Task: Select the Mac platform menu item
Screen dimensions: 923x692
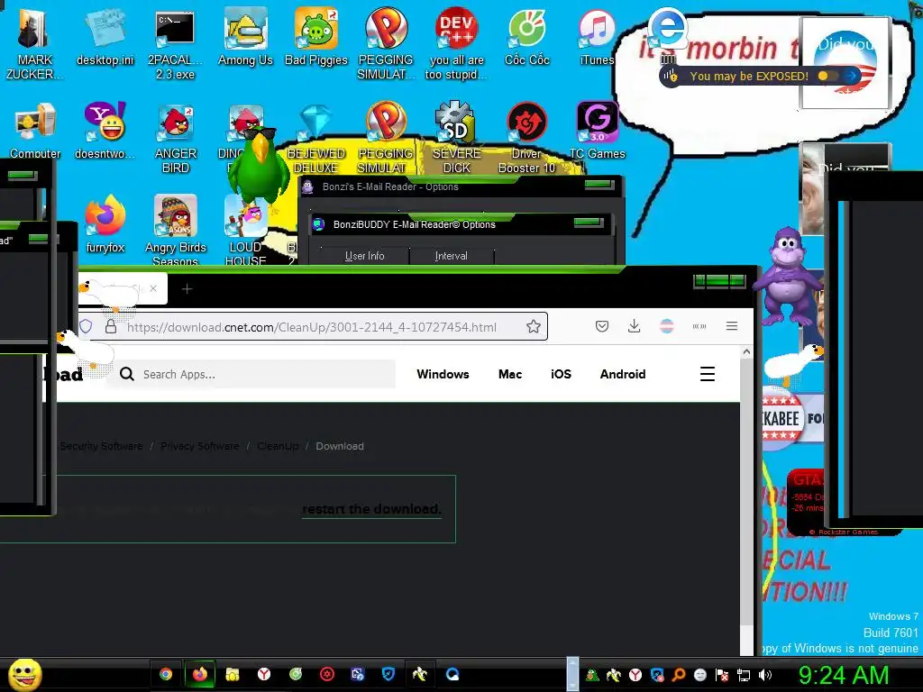Action: [x=510, y=374]
